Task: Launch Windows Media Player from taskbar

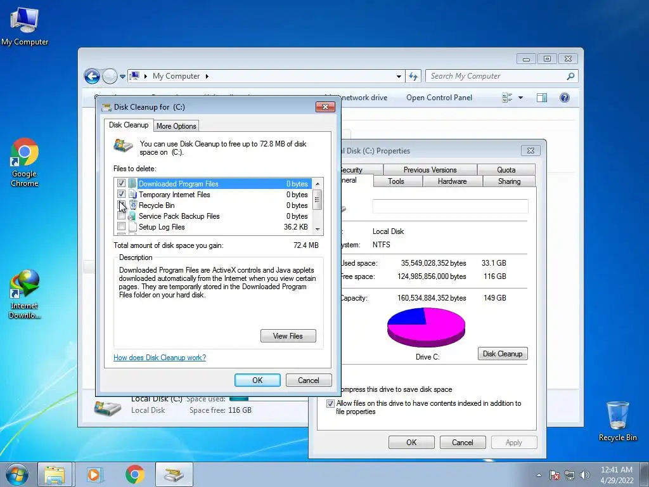Action: click(94, 474)
